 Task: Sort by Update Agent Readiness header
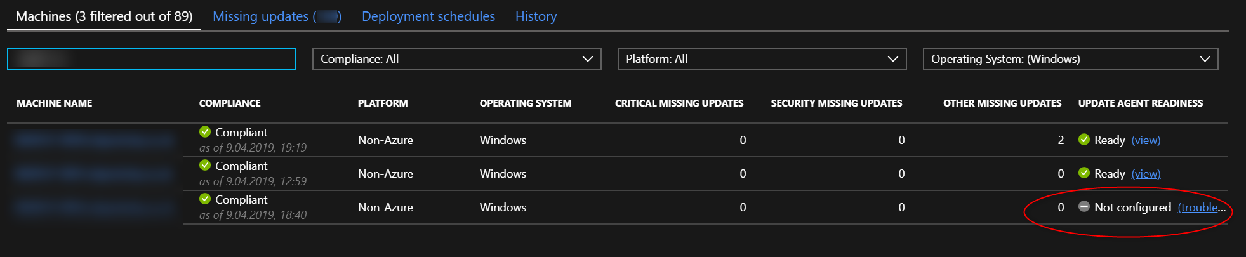coord(1141,103)
